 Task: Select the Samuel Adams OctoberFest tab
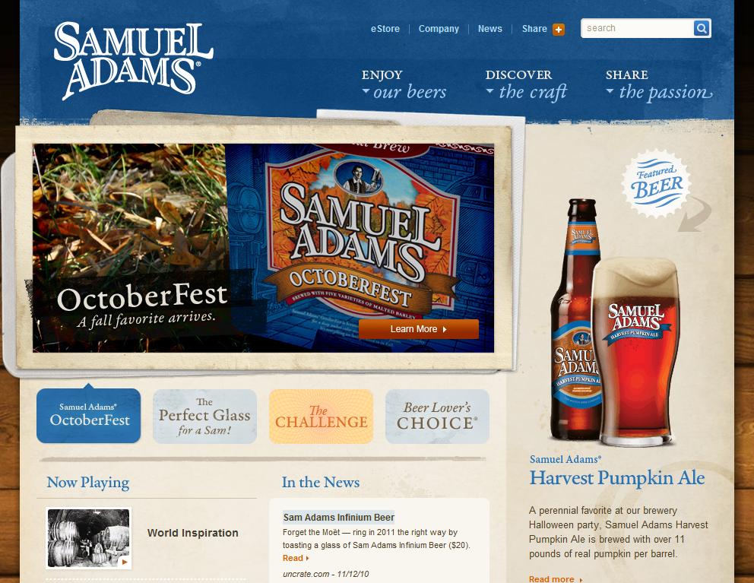[x=88, y=416]
